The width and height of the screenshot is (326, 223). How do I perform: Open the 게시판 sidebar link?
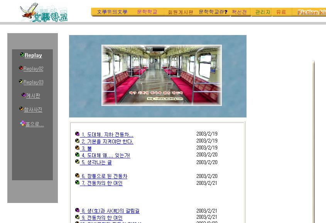click(33, 96)
